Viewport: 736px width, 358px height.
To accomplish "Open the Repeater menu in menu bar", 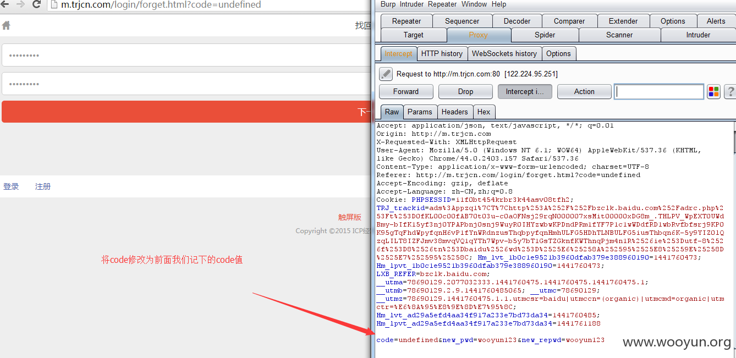I will [x=442, y=4].
